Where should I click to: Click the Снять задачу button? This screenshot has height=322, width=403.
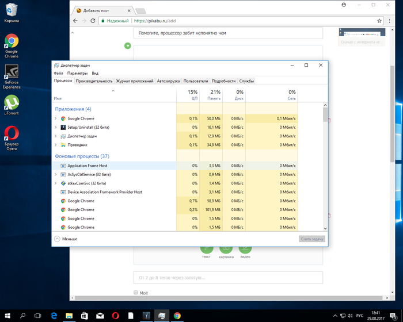312,239
